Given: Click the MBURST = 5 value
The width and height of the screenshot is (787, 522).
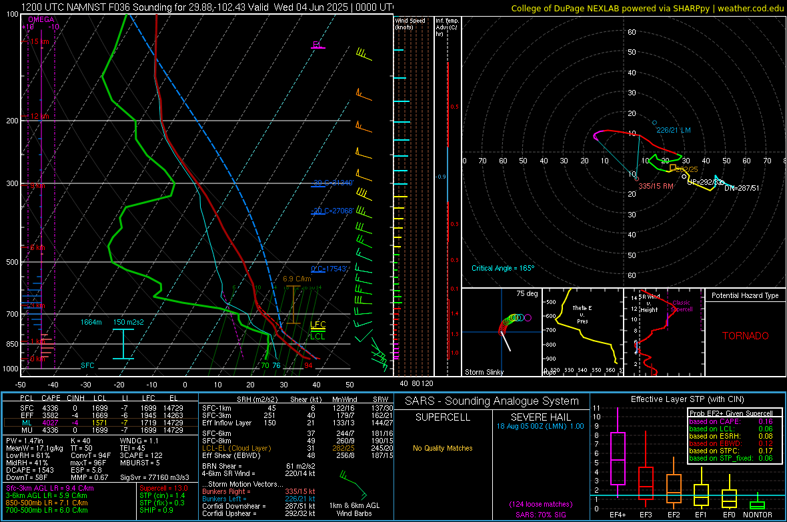Looking at the screenshot, I should click(x=139, y=463).
